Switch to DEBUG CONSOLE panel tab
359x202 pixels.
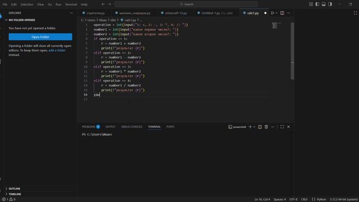click(x=132, y=127)
